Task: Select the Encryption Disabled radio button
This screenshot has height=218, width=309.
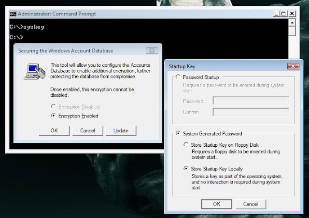Action: pyautogui.click(x=53, y=106)
